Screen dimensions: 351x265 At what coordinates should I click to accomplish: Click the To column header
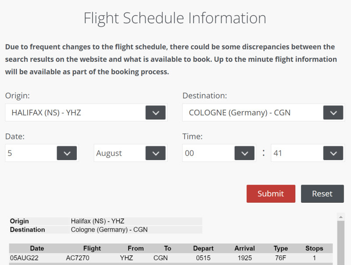click(x=168, y=248)
